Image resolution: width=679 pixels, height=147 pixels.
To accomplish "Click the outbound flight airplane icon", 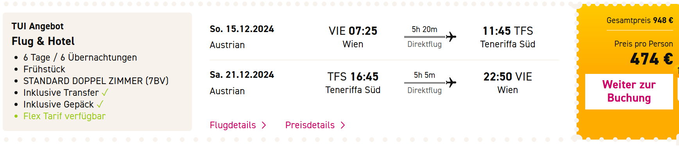I will point(451,37).
